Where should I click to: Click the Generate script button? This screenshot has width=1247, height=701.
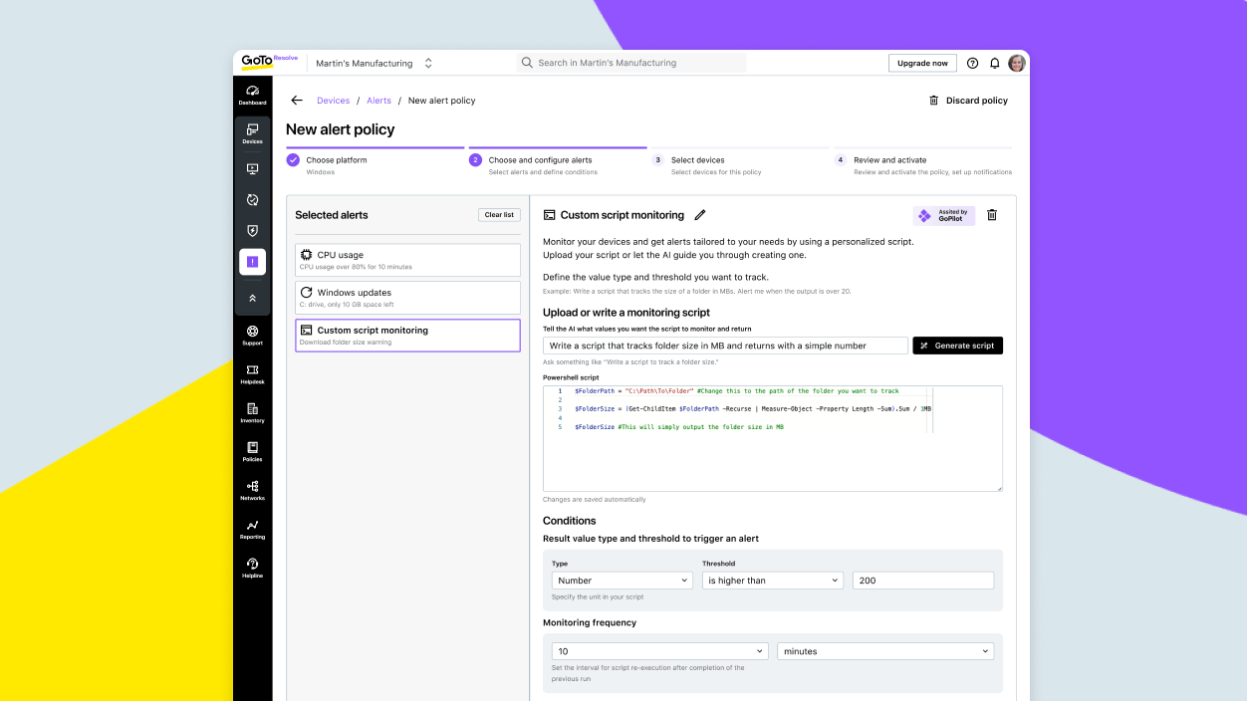(x=957, y=346)
